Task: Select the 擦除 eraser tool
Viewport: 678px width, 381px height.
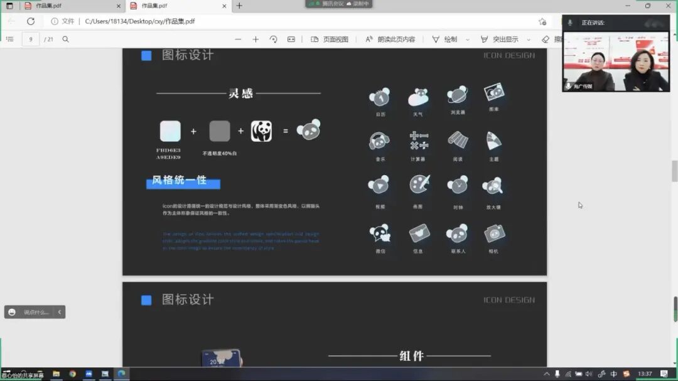Action: point(546,39)
